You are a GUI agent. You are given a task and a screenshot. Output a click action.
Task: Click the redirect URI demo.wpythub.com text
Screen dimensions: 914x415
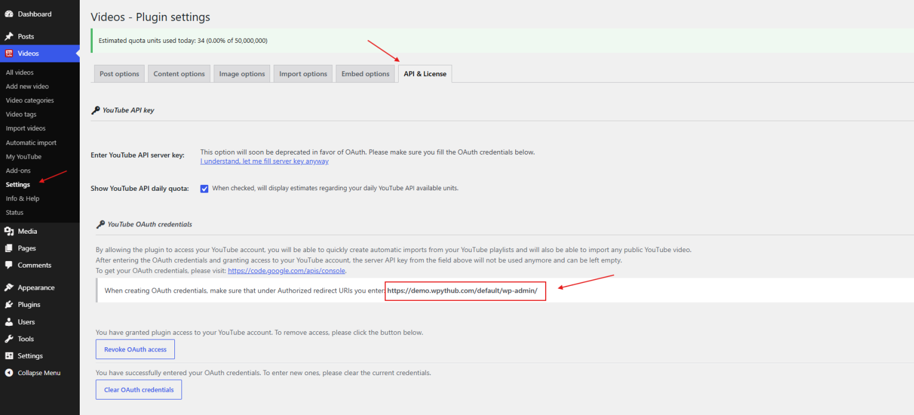pos(462,291)
